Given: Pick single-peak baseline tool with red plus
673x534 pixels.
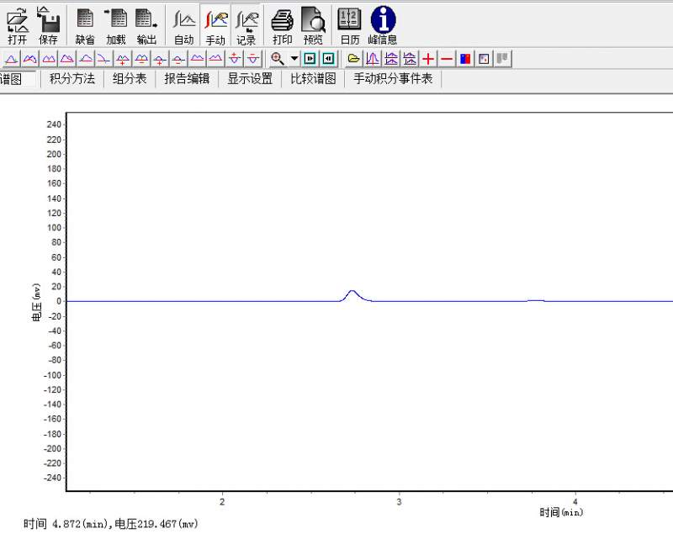Looking at the screenshot, I should point(160,59).
